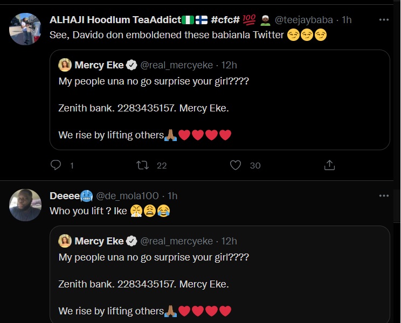401x323 pixels.
Task: Open the 1h timestamp on teejaybaba's tweet
Action: coord(347,20)
